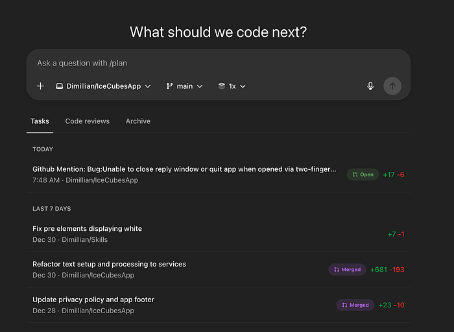Switch to the Archive tab
This screenshot has width=454, height=332.
point(137,121)
